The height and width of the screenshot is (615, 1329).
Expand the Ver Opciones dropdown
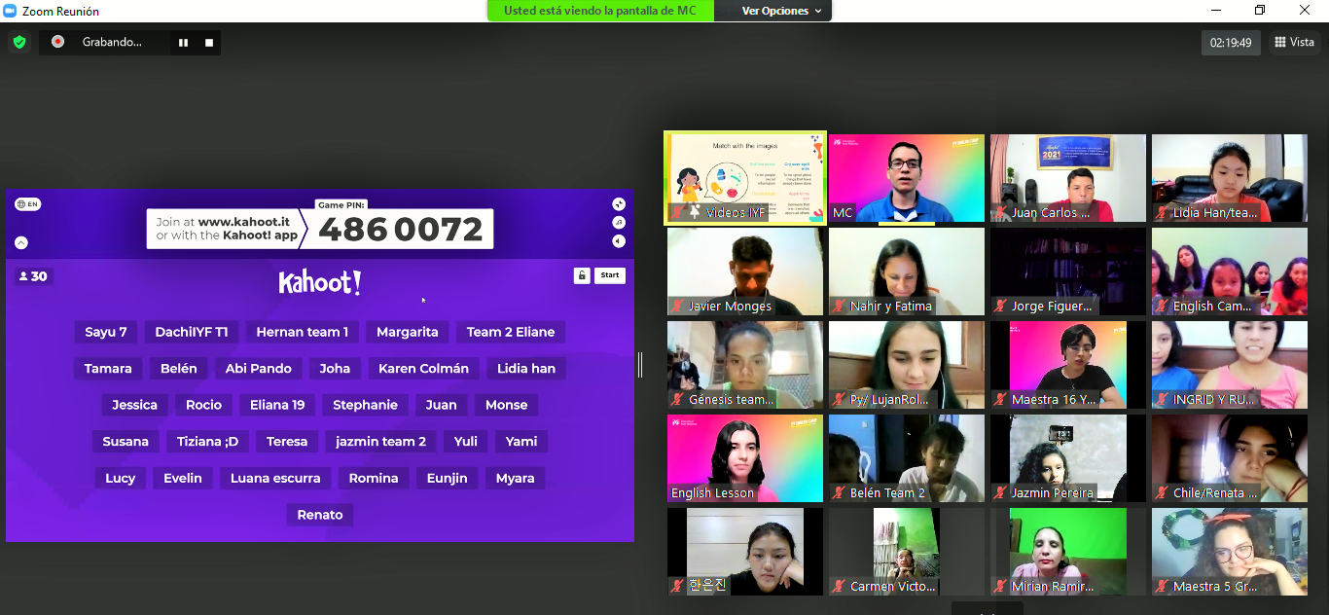click(x=781, y=11)
